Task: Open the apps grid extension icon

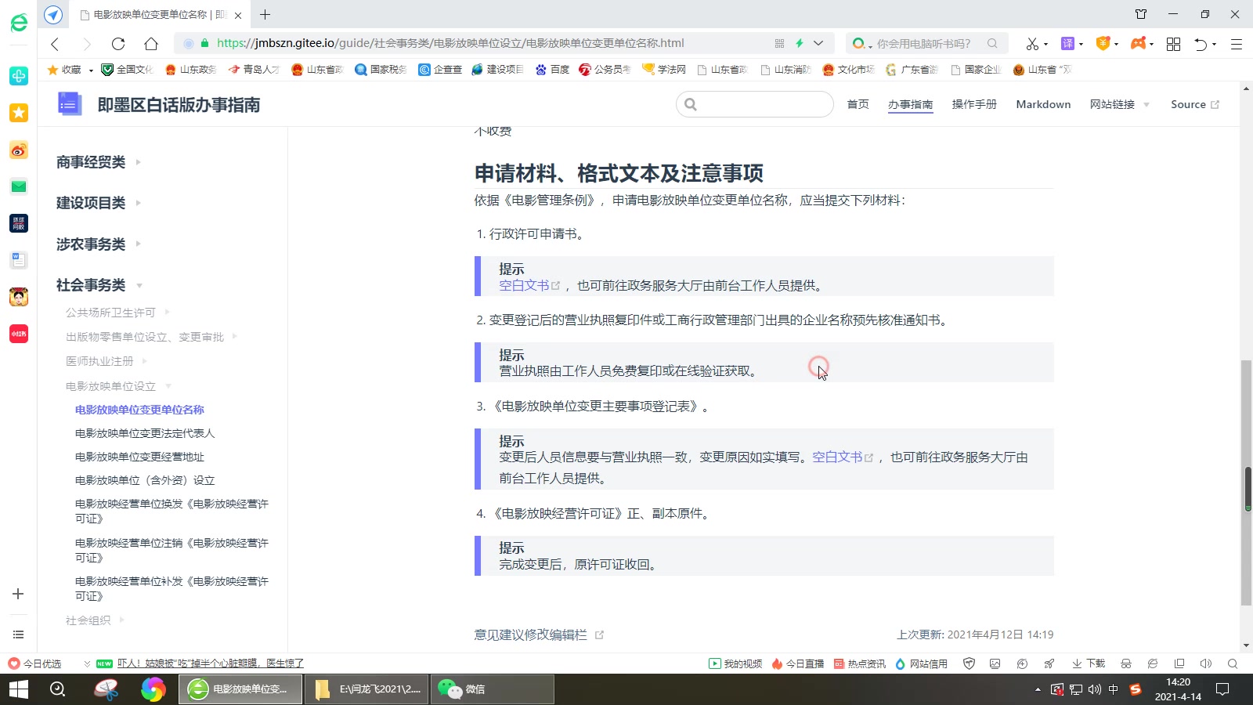Action: [1173, 44]
